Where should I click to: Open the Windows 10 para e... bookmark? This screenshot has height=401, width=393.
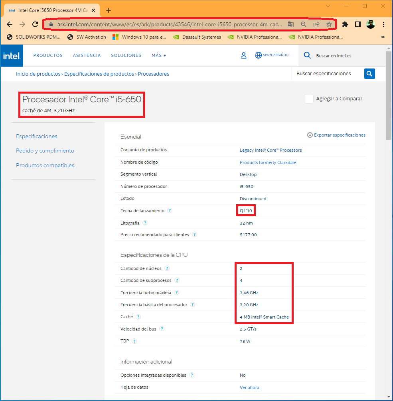click(x=139, y=37)
